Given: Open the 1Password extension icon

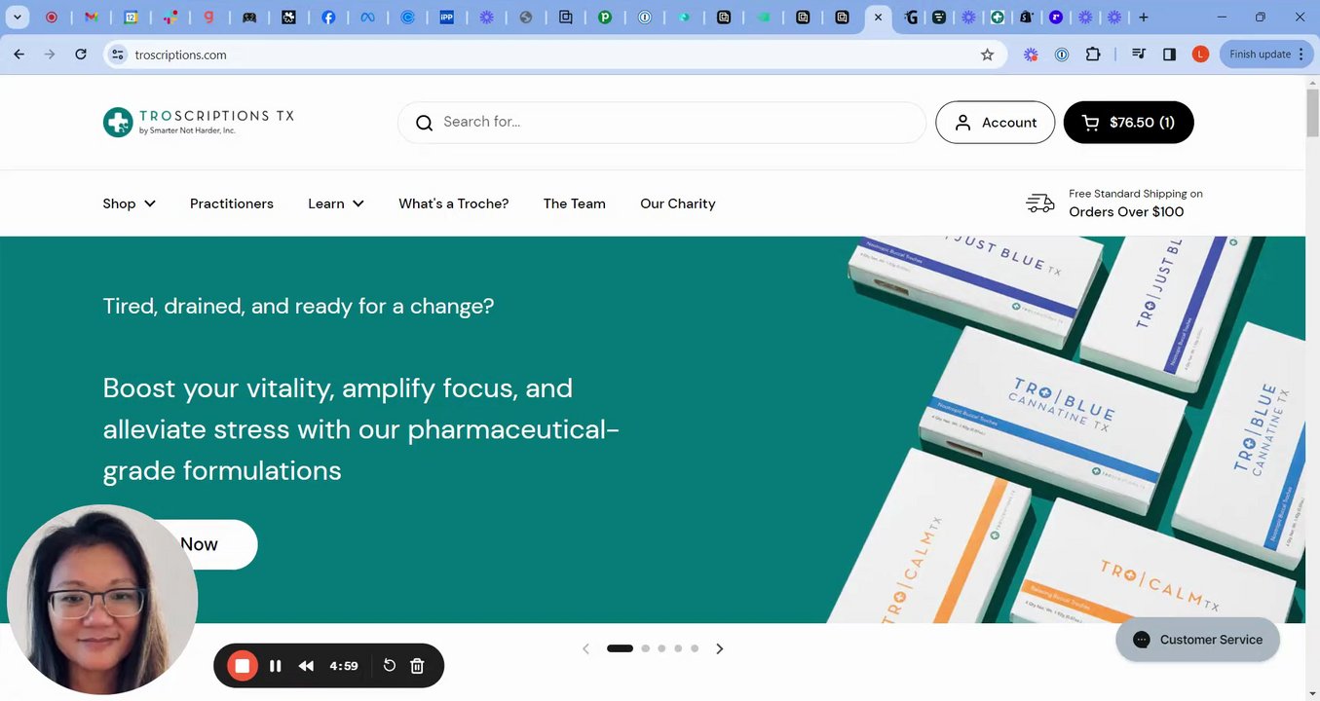Looking at the screenshot, I should (x=1062, y=55).
